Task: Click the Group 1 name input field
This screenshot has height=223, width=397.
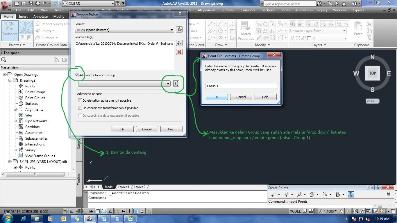Action: tap(241, 86)
